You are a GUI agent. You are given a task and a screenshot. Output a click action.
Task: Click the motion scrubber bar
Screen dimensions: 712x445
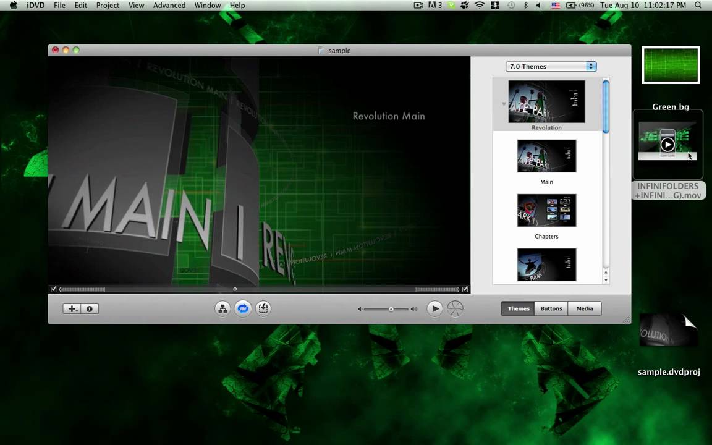tap(260, 289)
